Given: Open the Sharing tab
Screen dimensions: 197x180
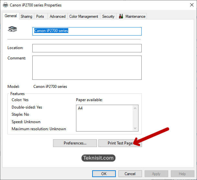Looking at the screenshot, I should (27, 16).
